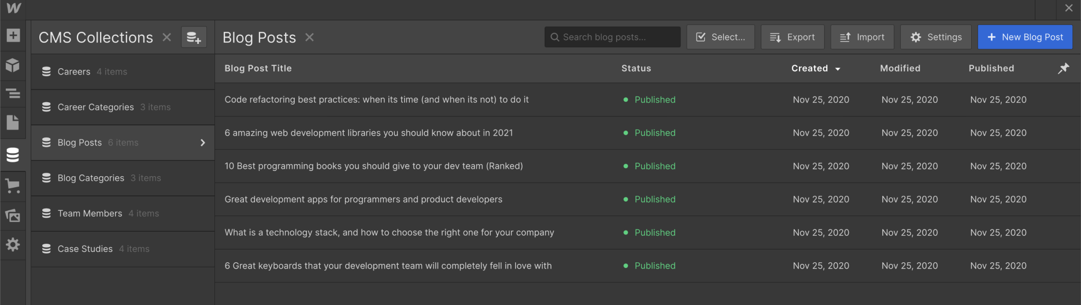Open the Code refactoring best practices post
1081x305 pixels.
[x=376, y=100]
